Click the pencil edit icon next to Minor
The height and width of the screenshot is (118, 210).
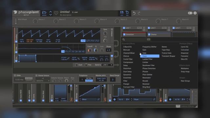click(x=98, y=99)
